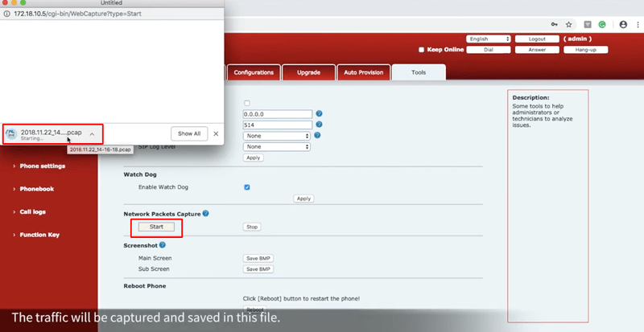
Task: Open the SIP Log Level dropdown
Action: [278, 147]
